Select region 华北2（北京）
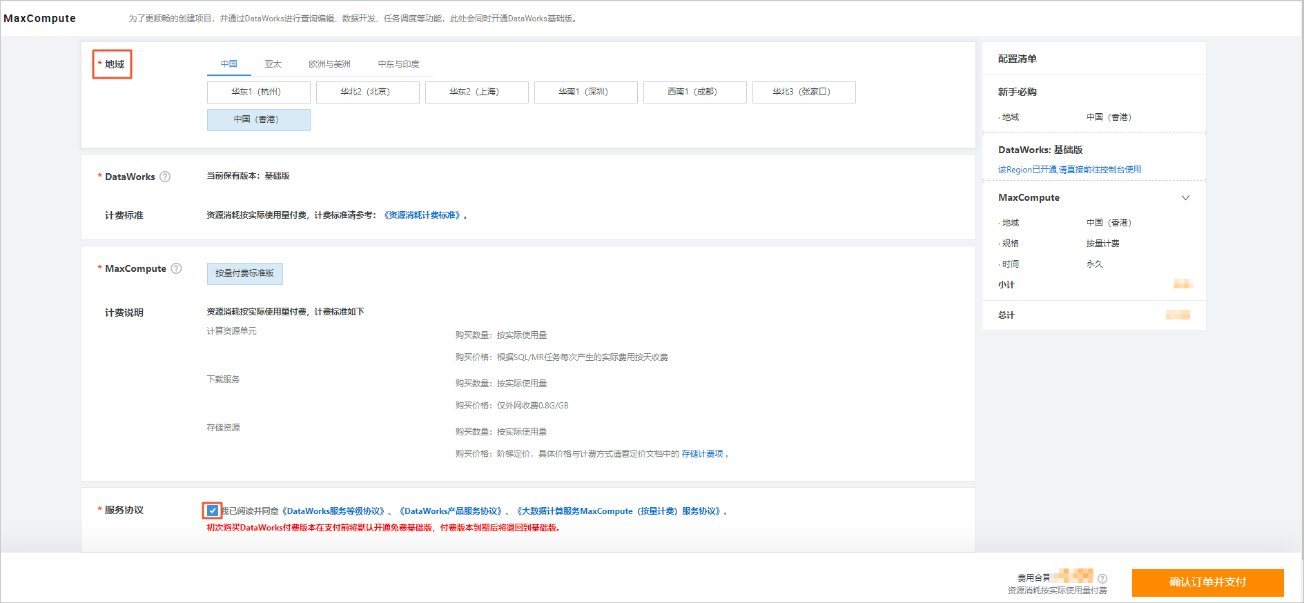 coord(368,92)
